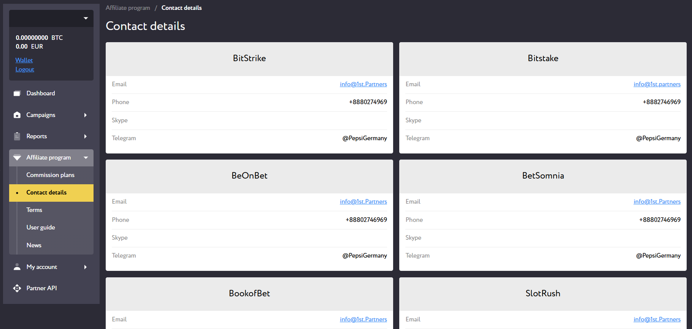Screen dimensions: 692x329
Task: Click the BeOnBet phone number +88802746969
Action: coord(366,220)
